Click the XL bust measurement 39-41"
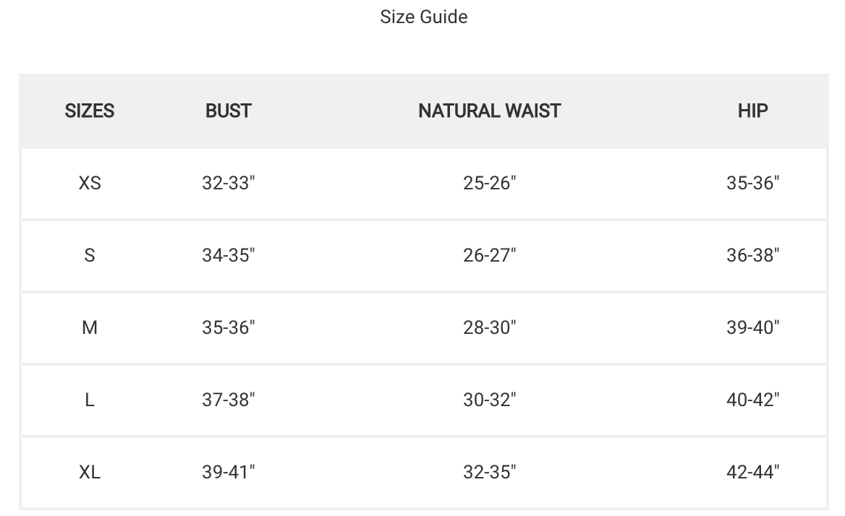 229,472
